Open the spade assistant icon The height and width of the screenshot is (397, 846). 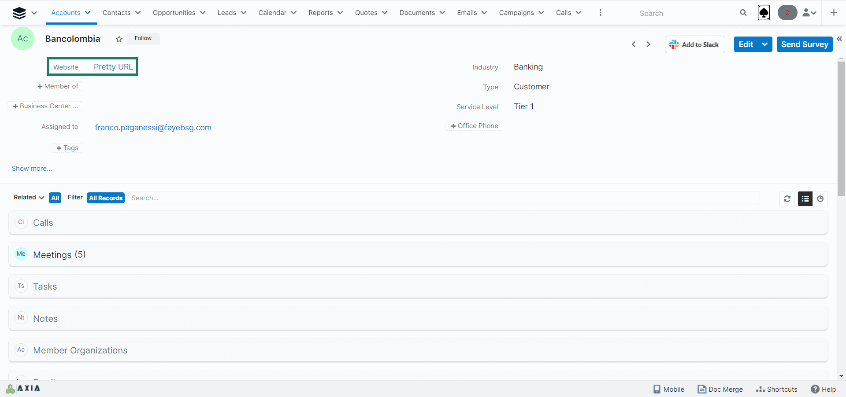[x=764, y=13]
